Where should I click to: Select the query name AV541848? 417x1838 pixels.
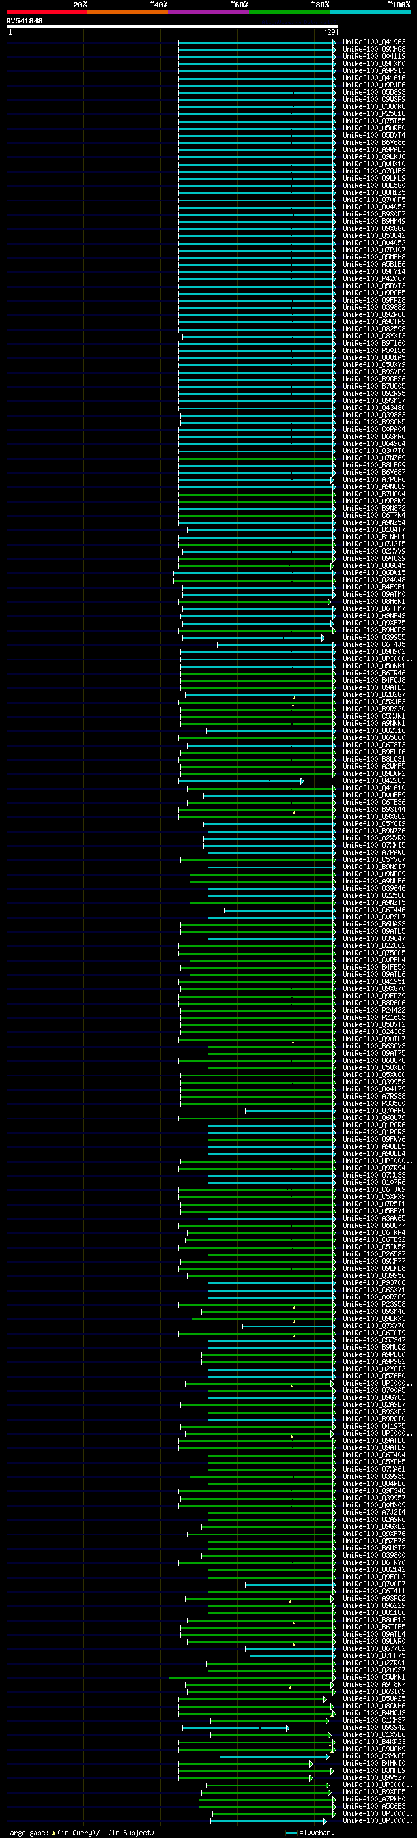[x=24, y=22]
